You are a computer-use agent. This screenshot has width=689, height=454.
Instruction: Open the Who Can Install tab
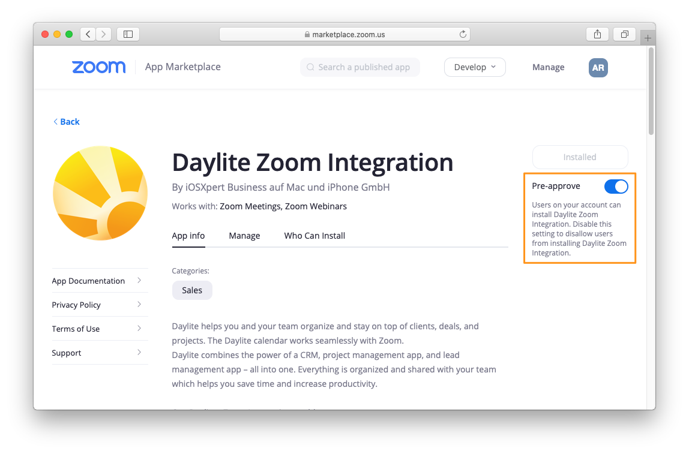click(314, 236)
